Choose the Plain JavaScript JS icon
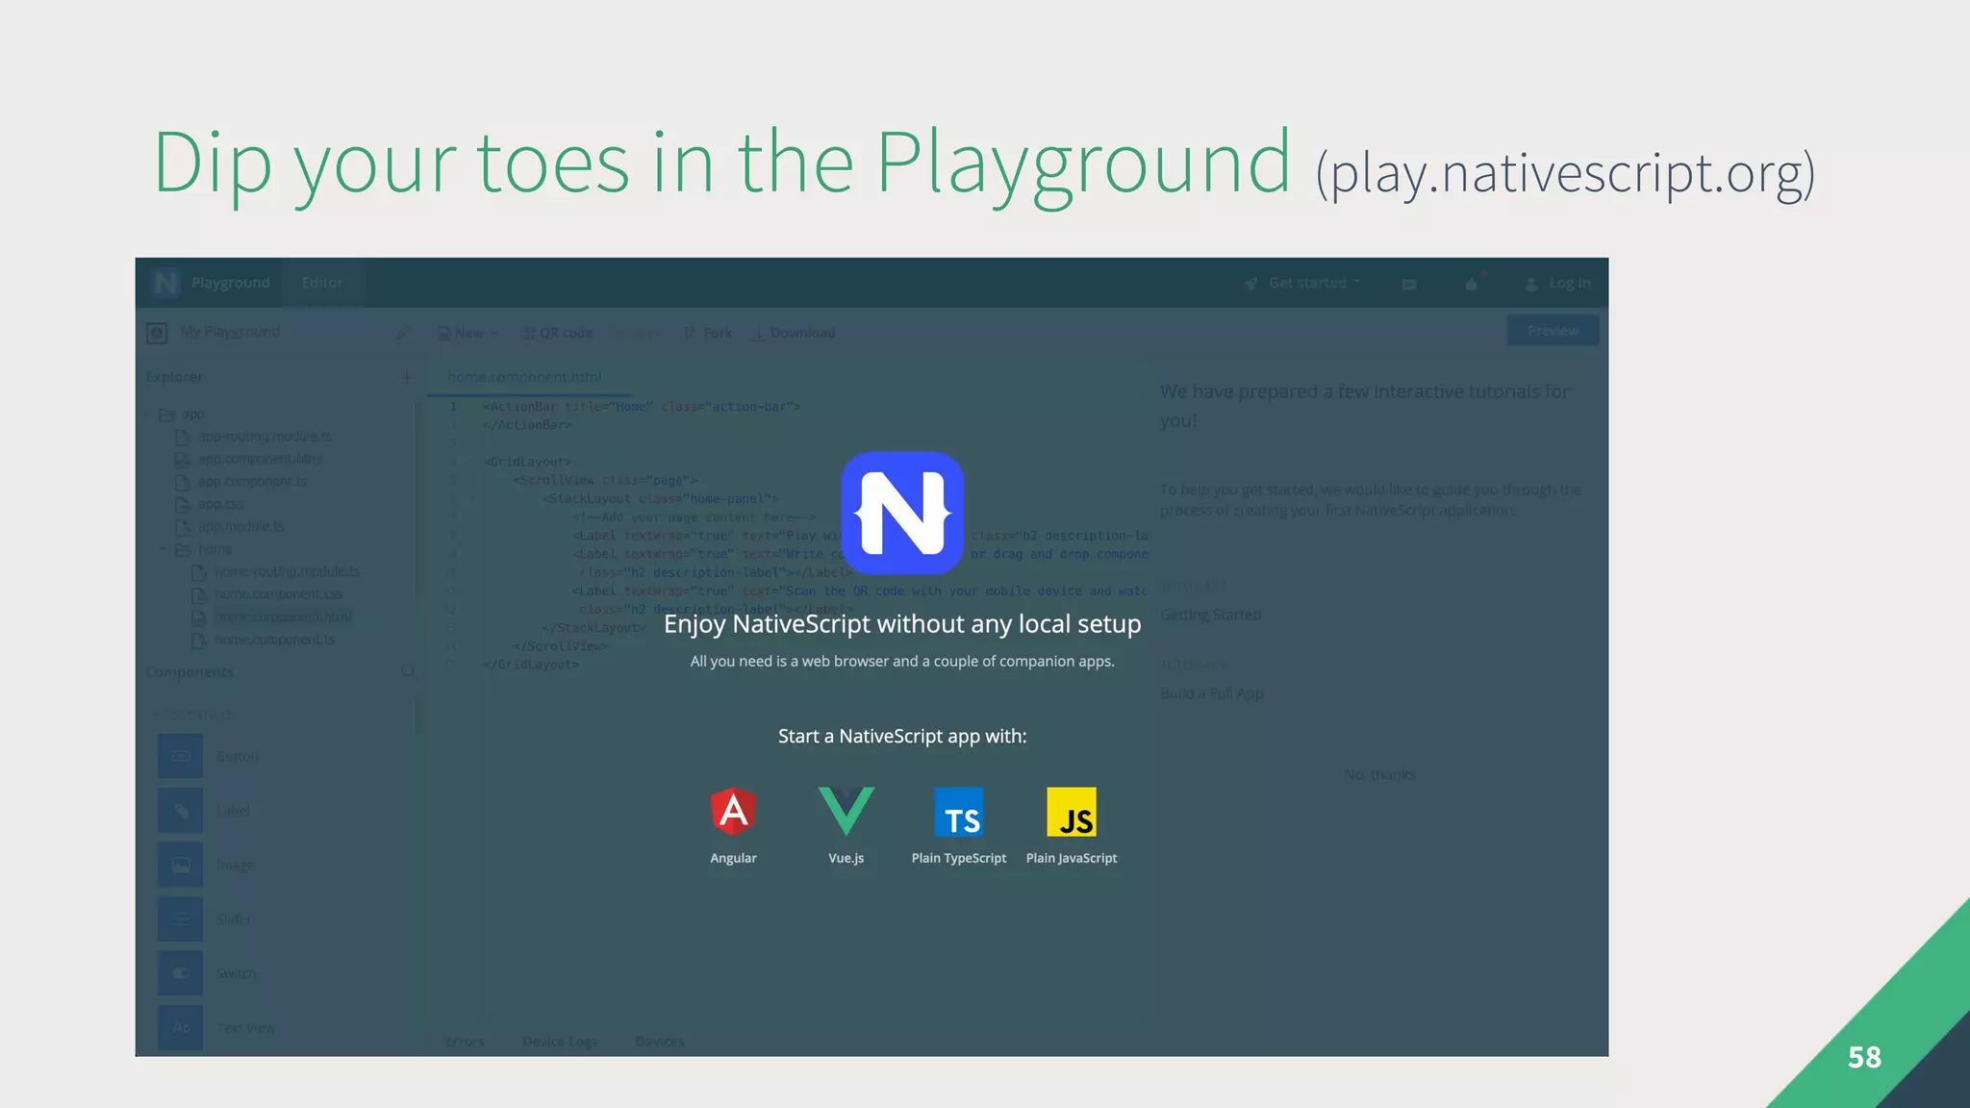The width and height of the screenshot is (1970, 1108). point(1072,812)
